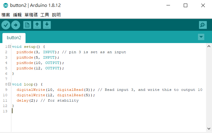
Task: Open the 草稿碼 menu
Action: (31, 15)
